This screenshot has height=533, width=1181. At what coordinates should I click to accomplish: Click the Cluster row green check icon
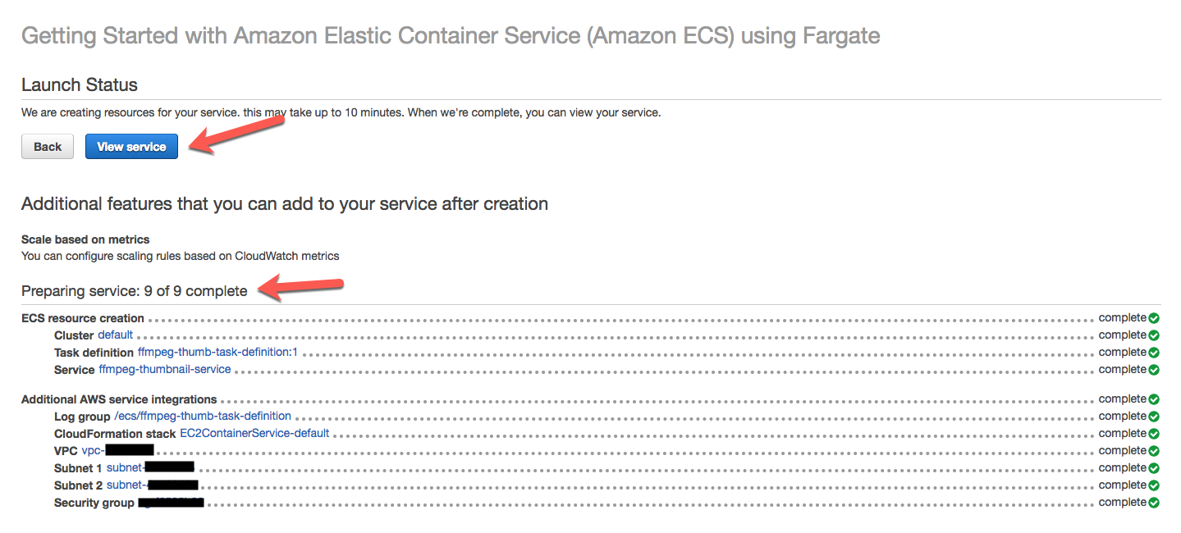click(x=1154, y=335)
